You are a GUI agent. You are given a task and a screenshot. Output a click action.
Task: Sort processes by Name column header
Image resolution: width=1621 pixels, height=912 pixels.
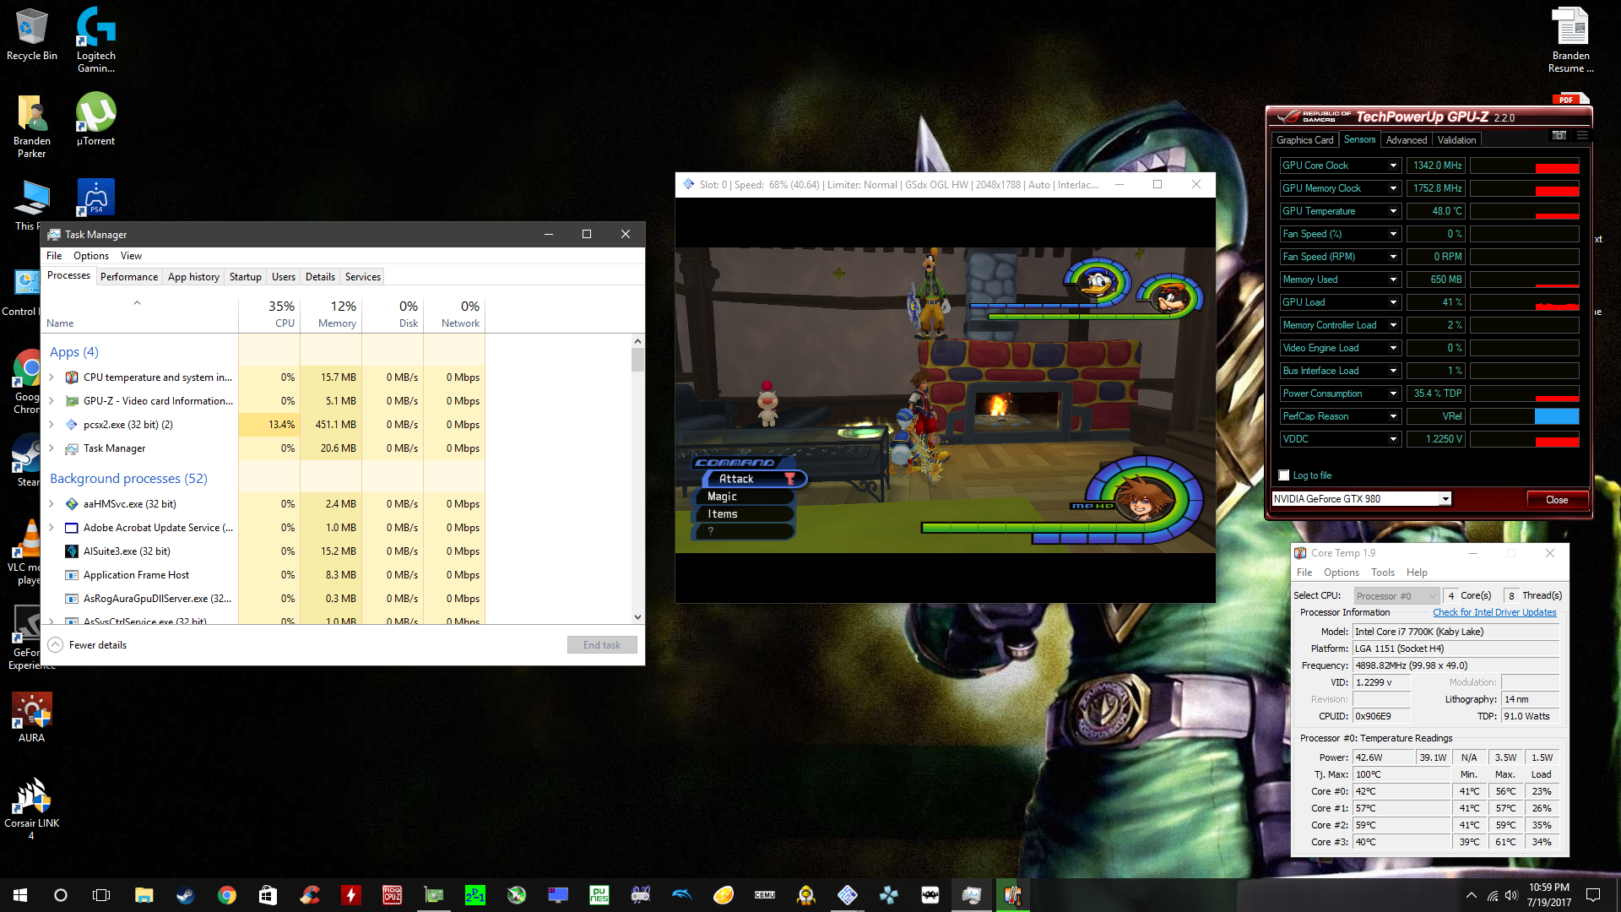point(140,313)
